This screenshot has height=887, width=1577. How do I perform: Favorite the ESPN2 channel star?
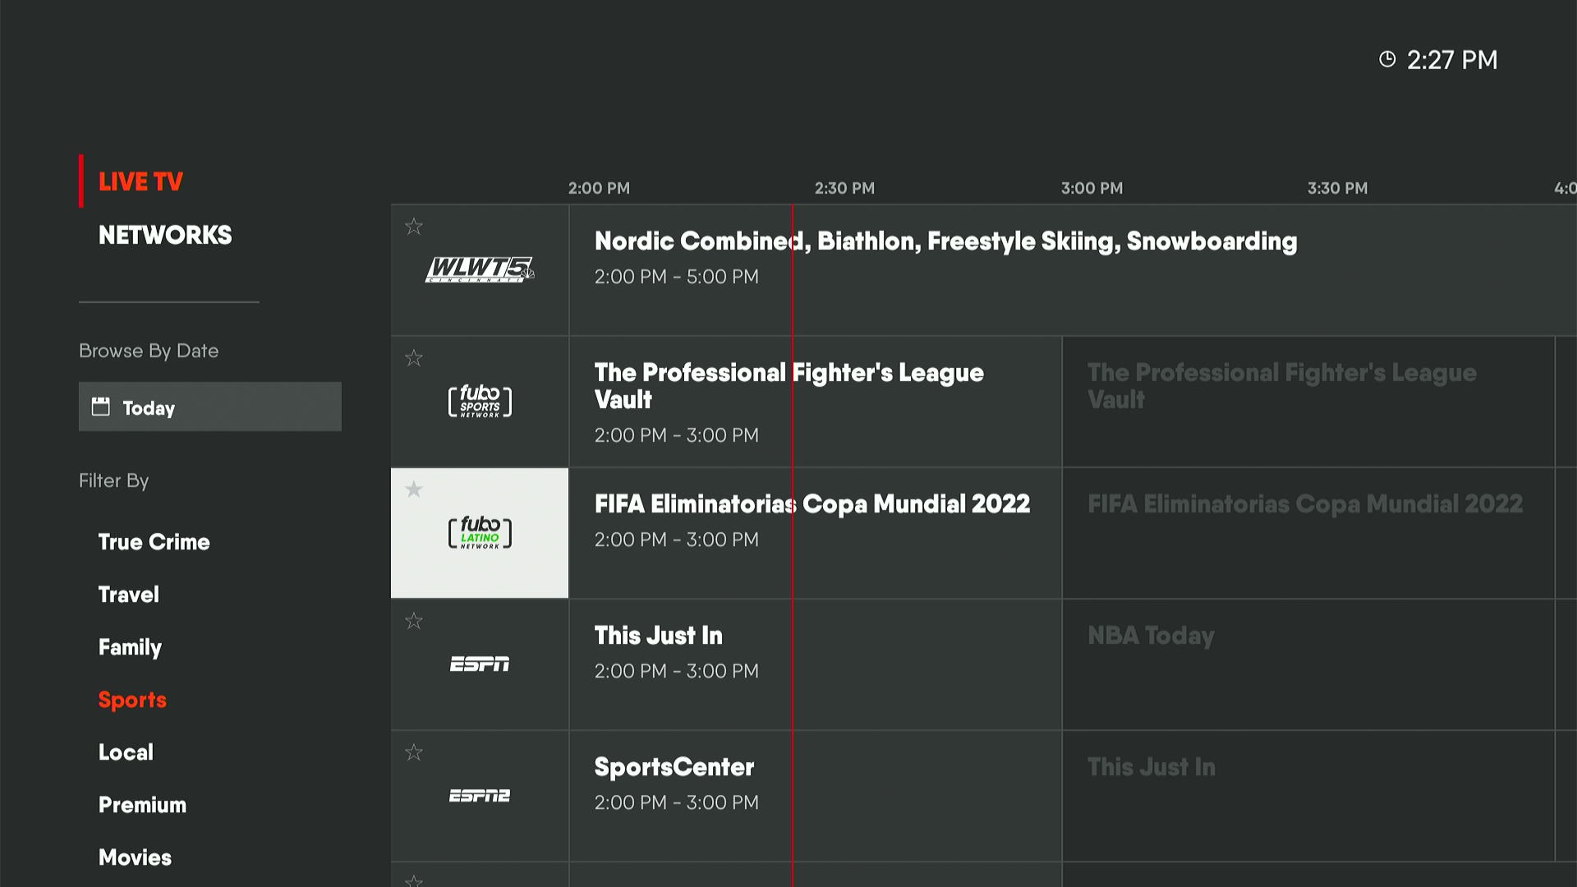[414, 752]
